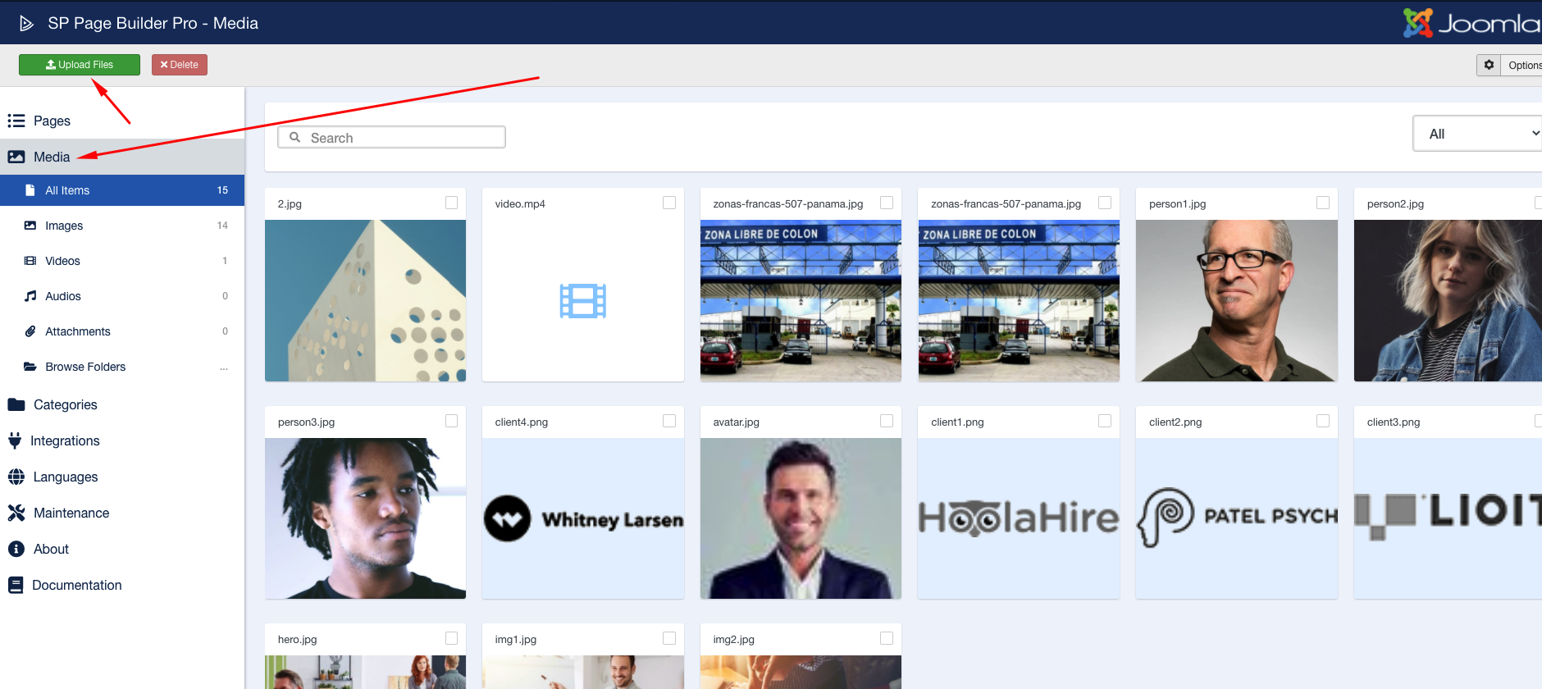1542x689 pixels.
Task: Click the Browse Folders open-folder icon
Action: 30,367
